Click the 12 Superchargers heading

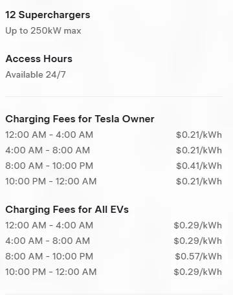48,16
